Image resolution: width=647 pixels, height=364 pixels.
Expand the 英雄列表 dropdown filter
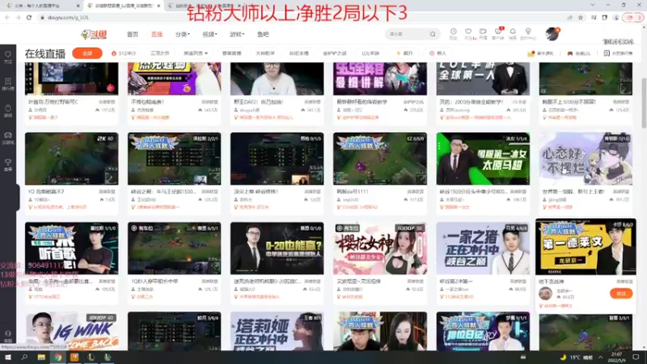tap(196, 53)
